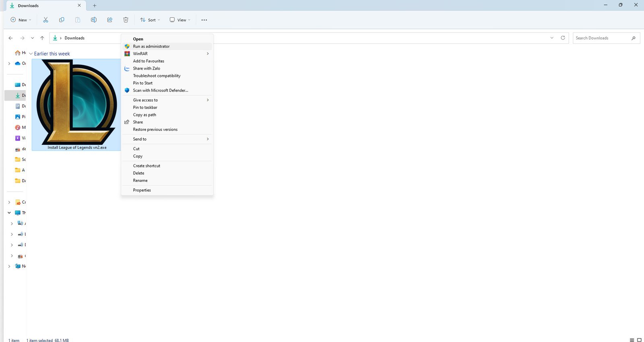Choose Scan with Microsoft Defender
644x342 pixels.
160,91
